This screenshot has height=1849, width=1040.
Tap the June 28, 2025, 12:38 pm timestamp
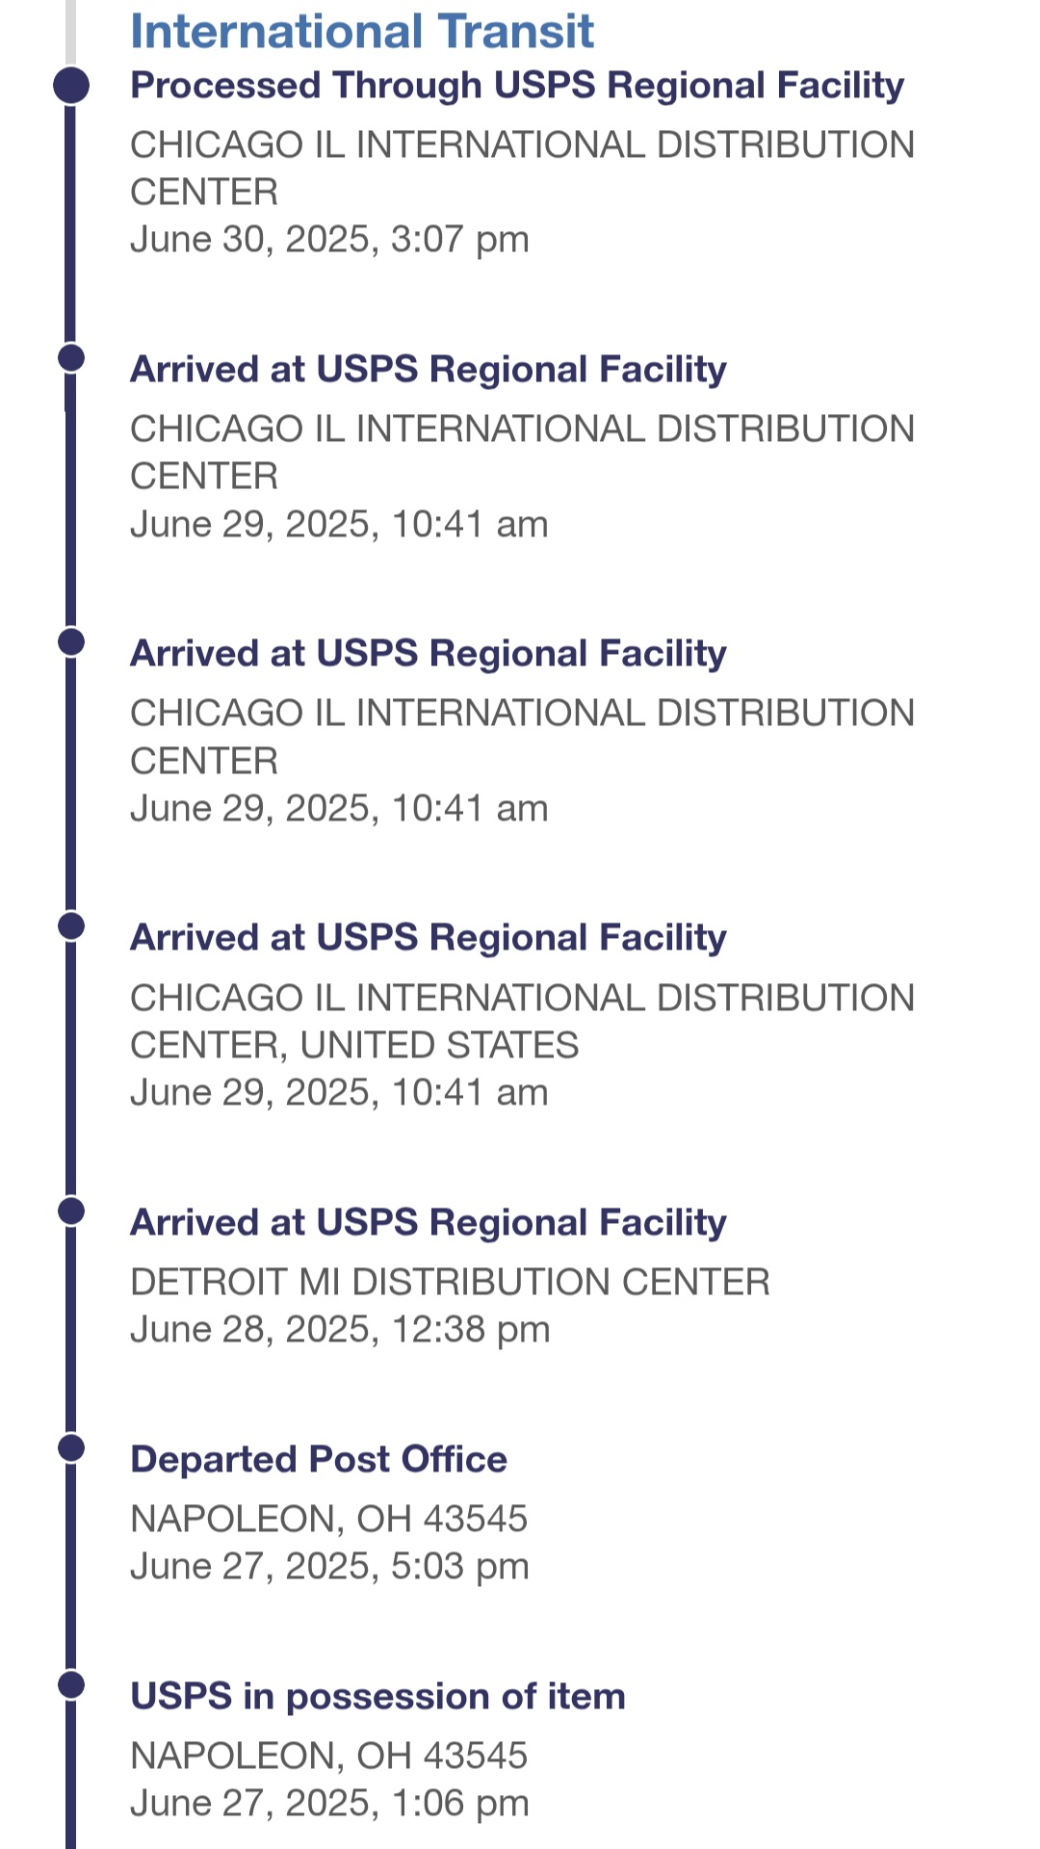pyautogui.click(x=340, y=1329)
